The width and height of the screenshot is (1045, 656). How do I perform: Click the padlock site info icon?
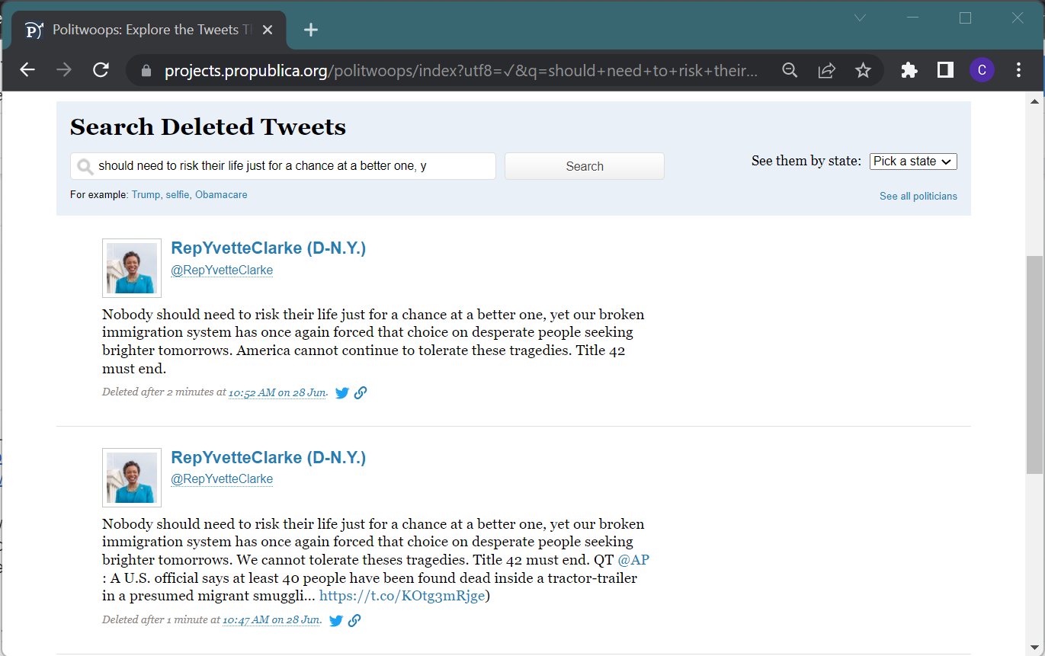(x=147, y=70)
